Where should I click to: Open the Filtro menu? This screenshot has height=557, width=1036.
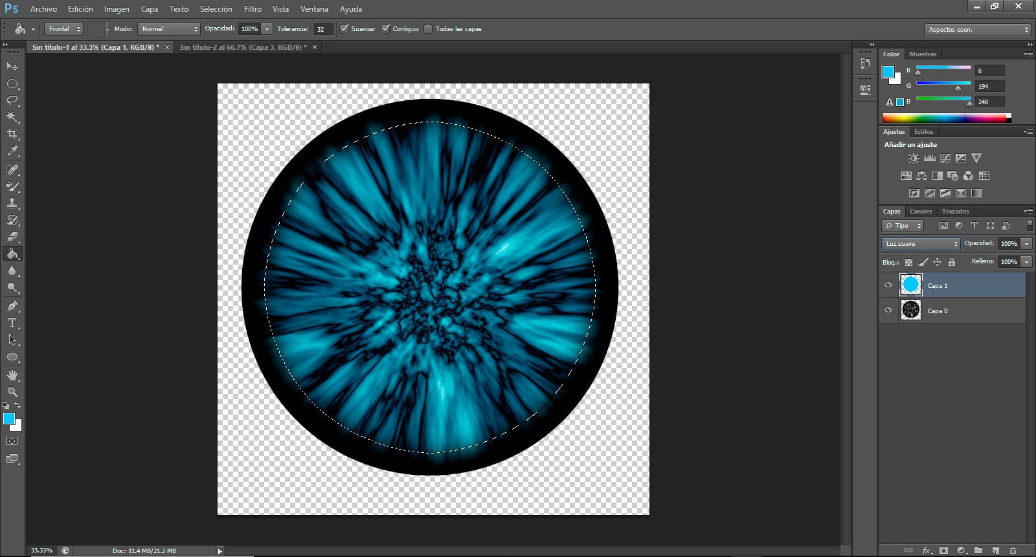pyautogui.click(x=253, y=9)
